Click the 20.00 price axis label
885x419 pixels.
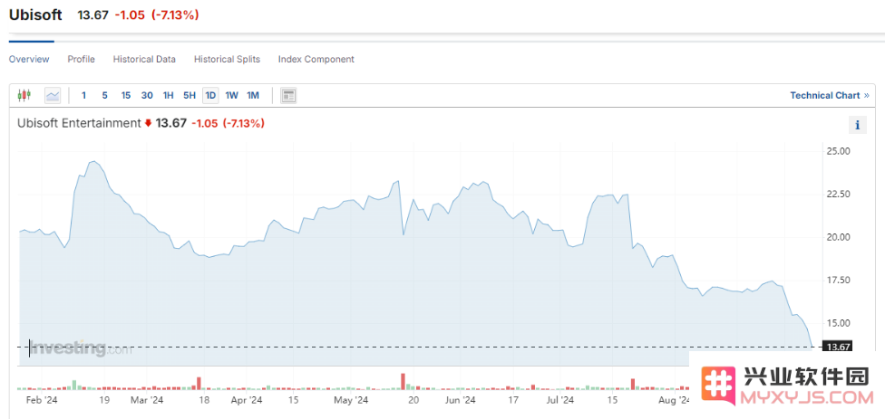point(838,237)
